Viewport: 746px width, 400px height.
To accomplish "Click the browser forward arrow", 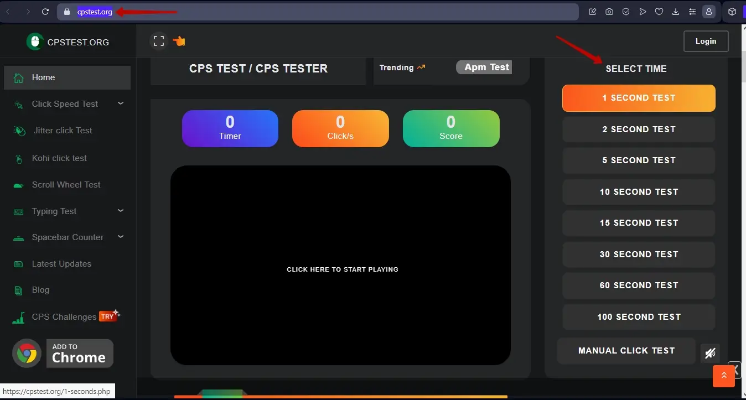I will coord(28,12).
